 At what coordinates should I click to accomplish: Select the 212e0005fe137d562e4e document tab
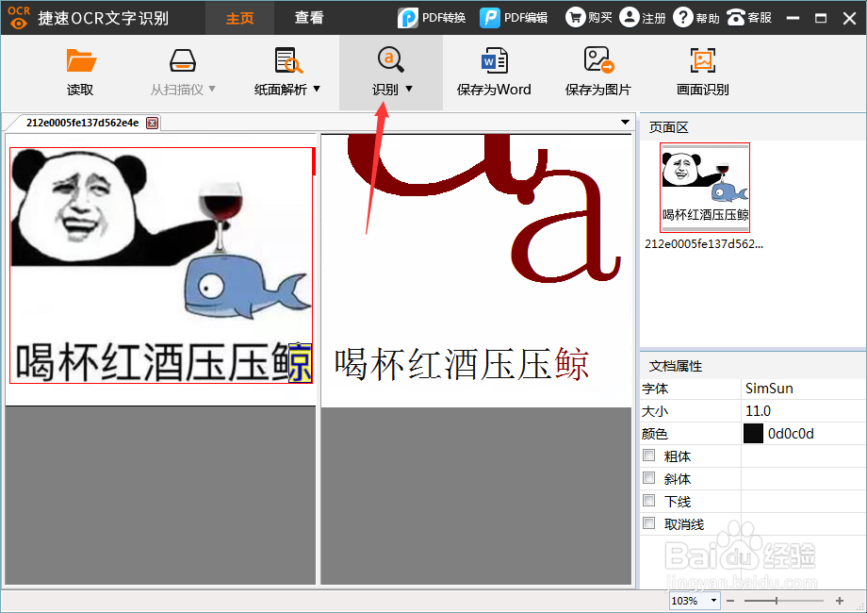coord(82,123)
